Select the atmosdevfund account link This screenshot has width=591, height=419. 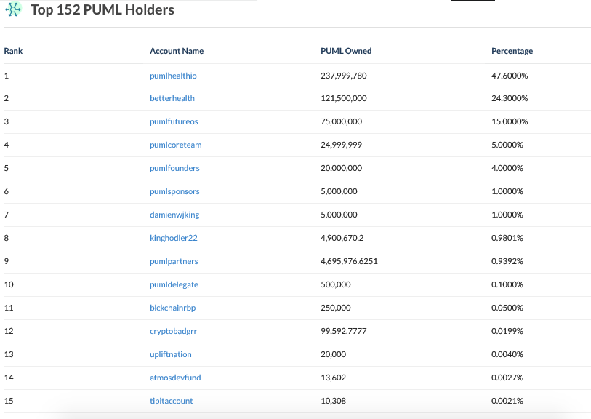point(175,378)
